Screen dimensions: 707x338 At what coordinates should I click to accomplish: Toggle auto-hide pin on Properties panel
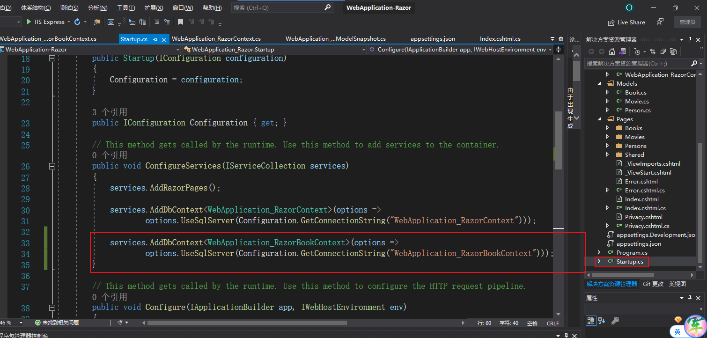[690, 298]
